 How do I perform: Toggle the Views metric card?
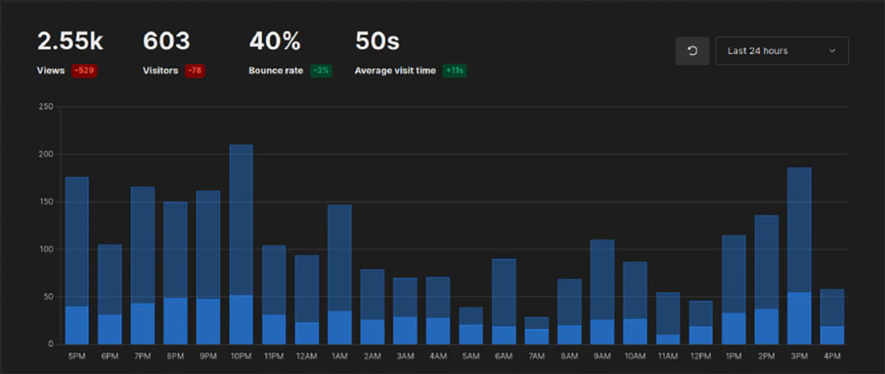click(69, 53)
